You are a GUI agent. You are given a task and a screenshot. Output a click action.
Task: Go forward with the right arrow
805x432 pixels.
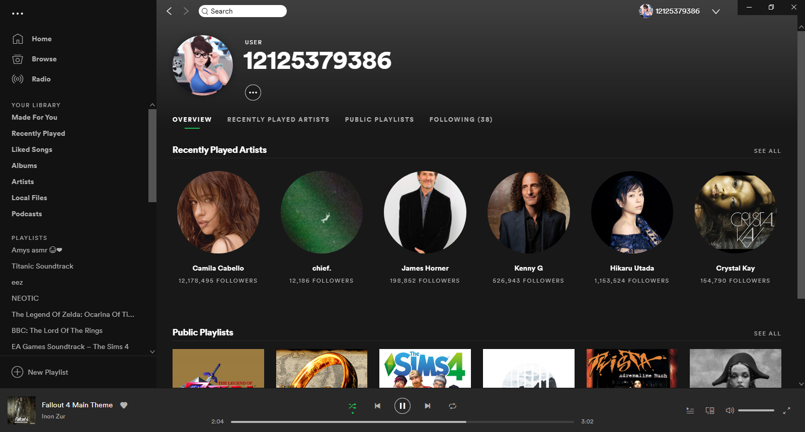click(186, 11)
